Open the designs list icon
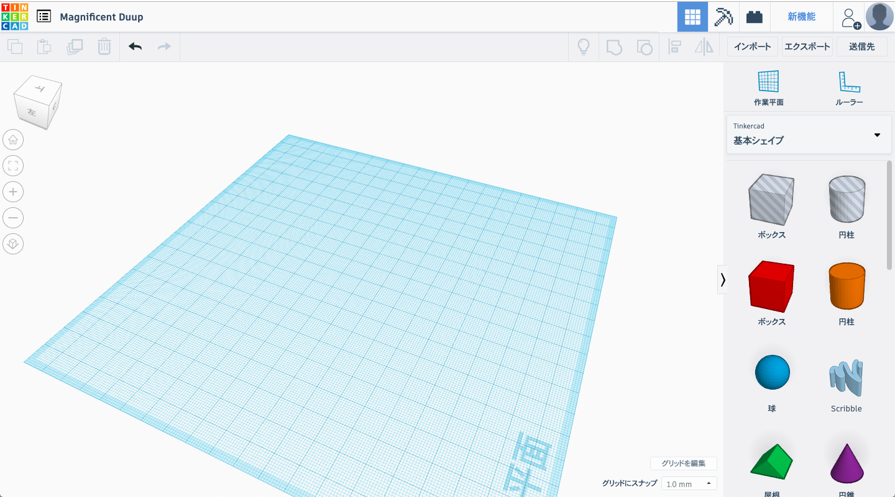 44,16
